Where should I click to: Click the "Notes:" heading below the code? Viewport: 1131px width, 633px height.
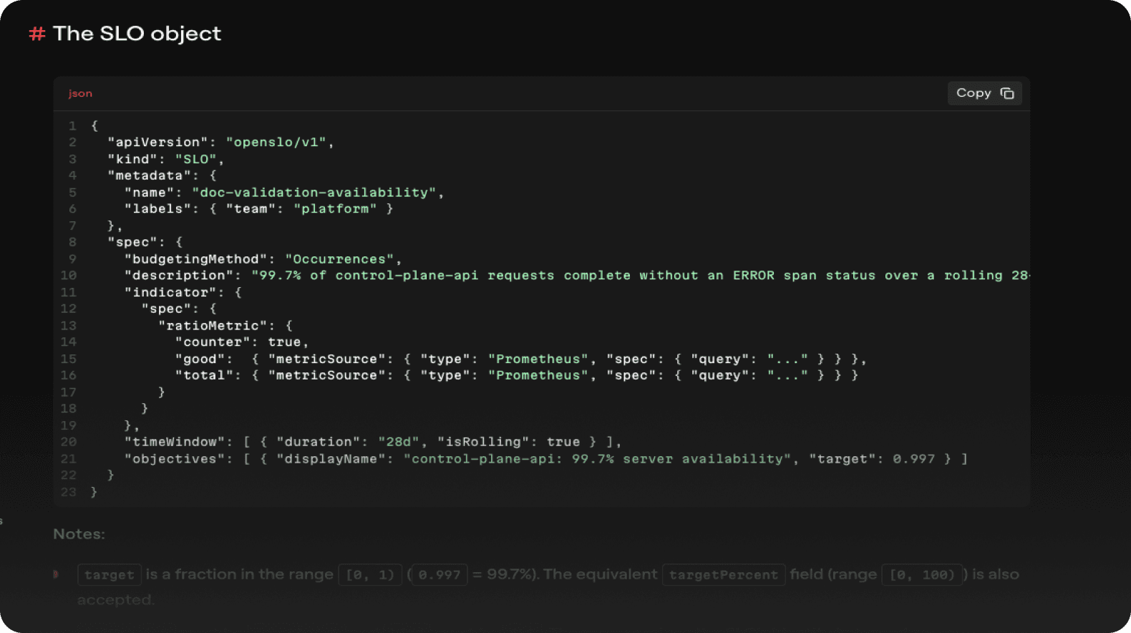[x=79, y=534]
